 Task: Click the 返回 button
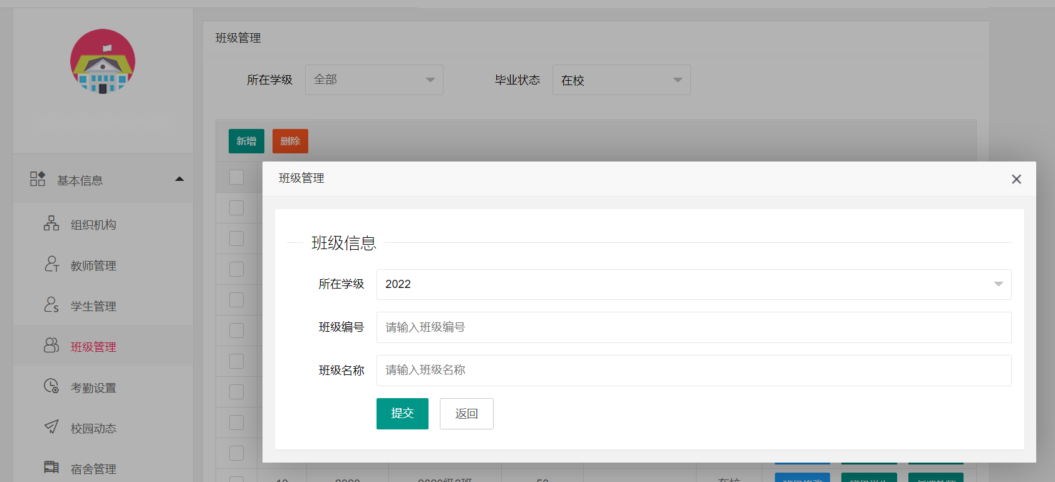pyautogui.click(x=466, y=414)
